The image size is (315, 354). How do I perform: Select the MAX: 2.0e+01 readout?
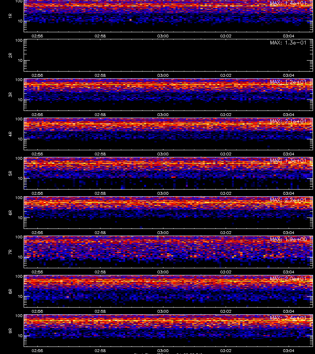(x=288, y=278)
